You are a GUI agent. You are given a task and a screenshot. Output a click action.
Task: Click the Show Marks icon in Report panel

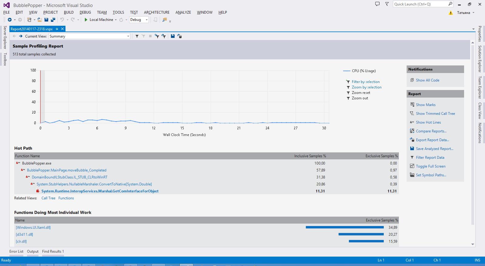coord(412,105)
